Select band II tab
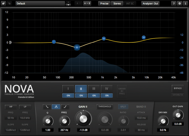 pyautogui.click(x=81, y=89)
